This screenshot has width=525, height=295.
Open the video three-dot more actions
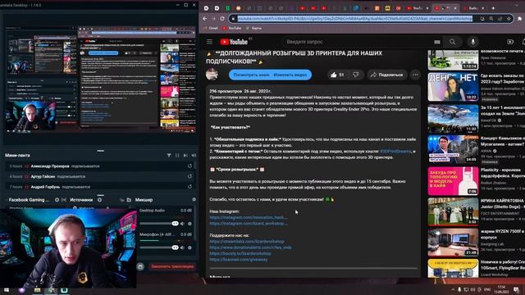(416, 75)
